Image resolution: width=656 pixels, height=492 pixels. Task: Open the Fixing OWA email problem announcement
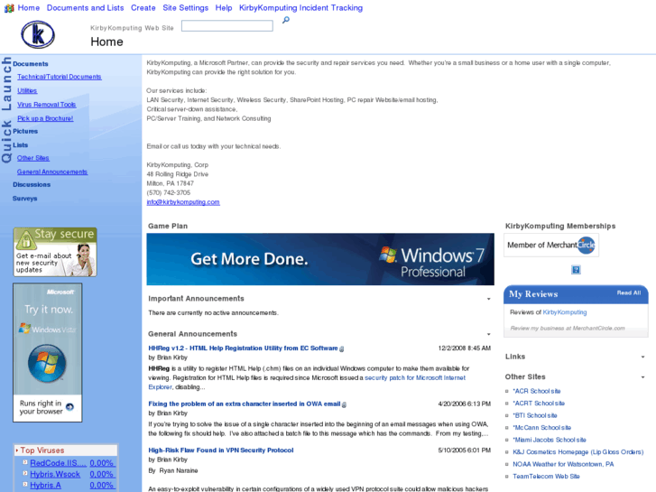click(245, 404)
